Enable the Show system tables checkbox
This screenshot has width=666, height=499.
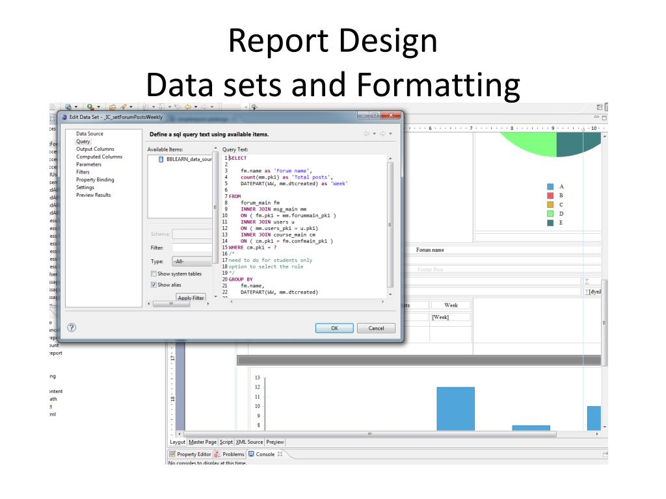[x=153, y=274]
